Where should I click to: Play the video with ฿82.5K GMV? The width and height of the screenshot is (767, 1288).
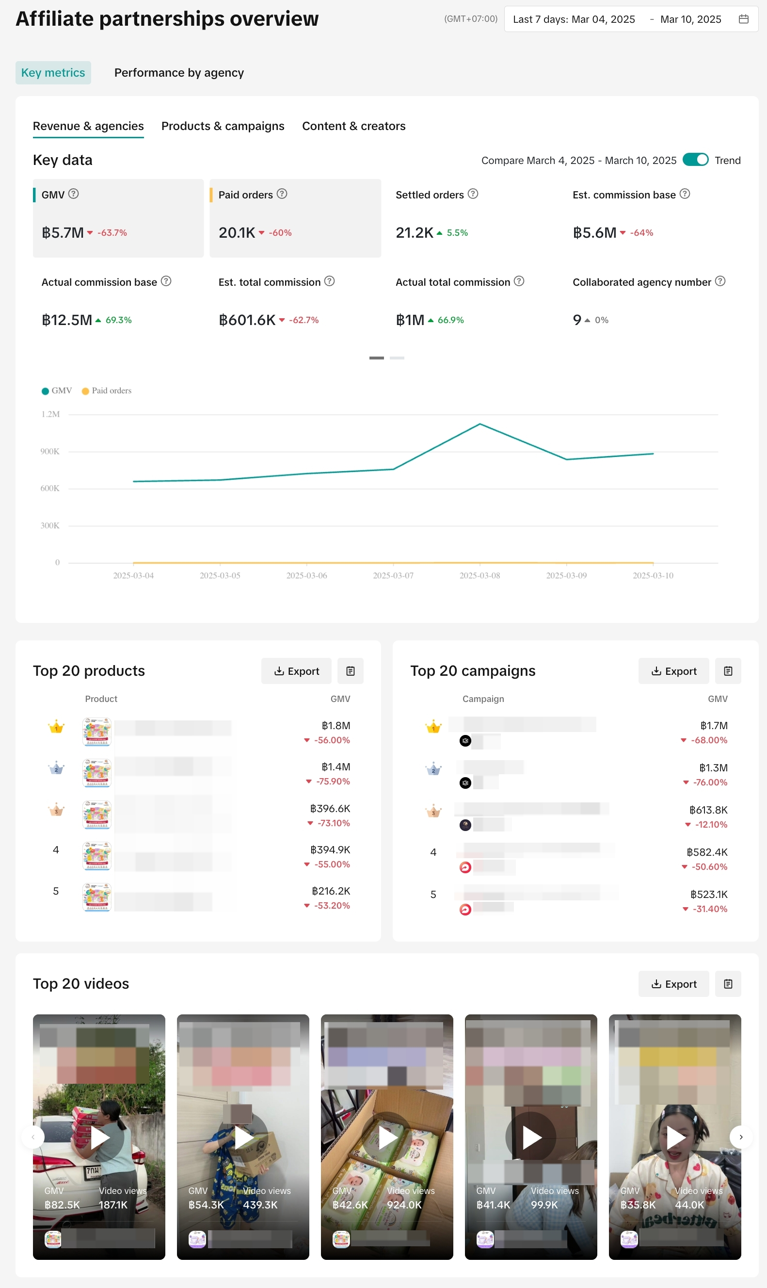pyautogui.click(x=99, y=1137)
